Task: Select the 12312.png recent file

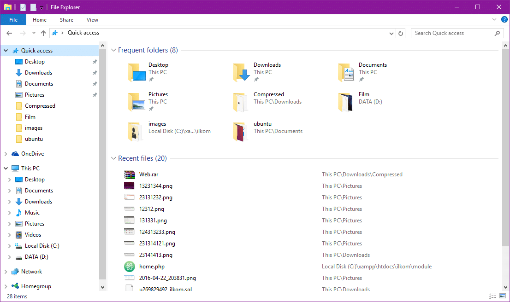Action: click(152, 209)
